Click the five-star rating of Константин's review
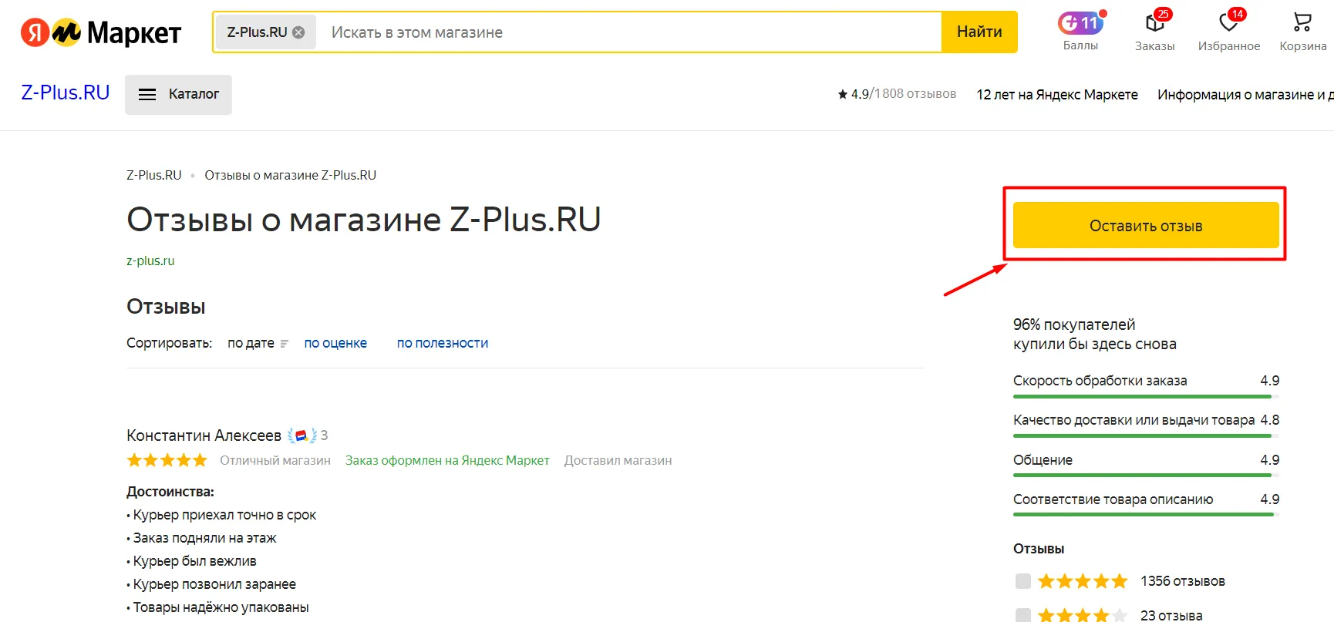Image resolution: width=1334 pixels, height=622 pixels. (x=167, y=460)
